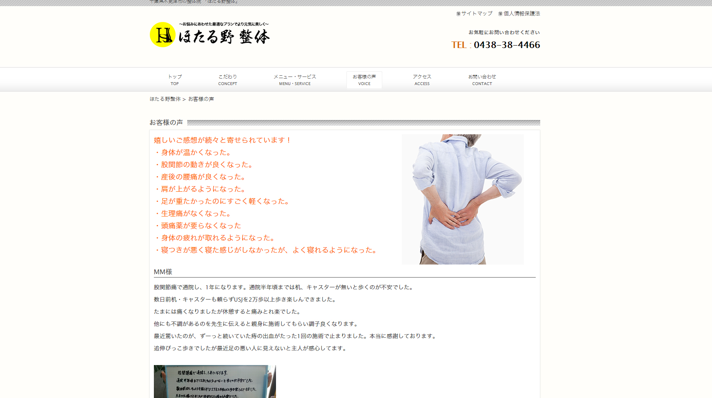This screenshot has width=712, height=398.
Task: Click the お客様の声 breadcrumb text
Action: [x=201, y=99]
